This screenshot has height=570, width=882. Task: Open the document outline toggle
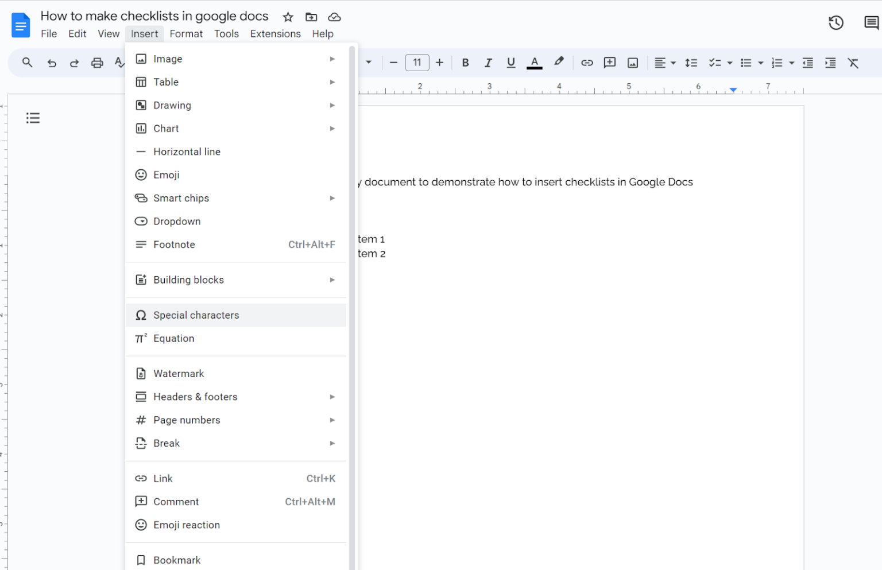[33, 118]
